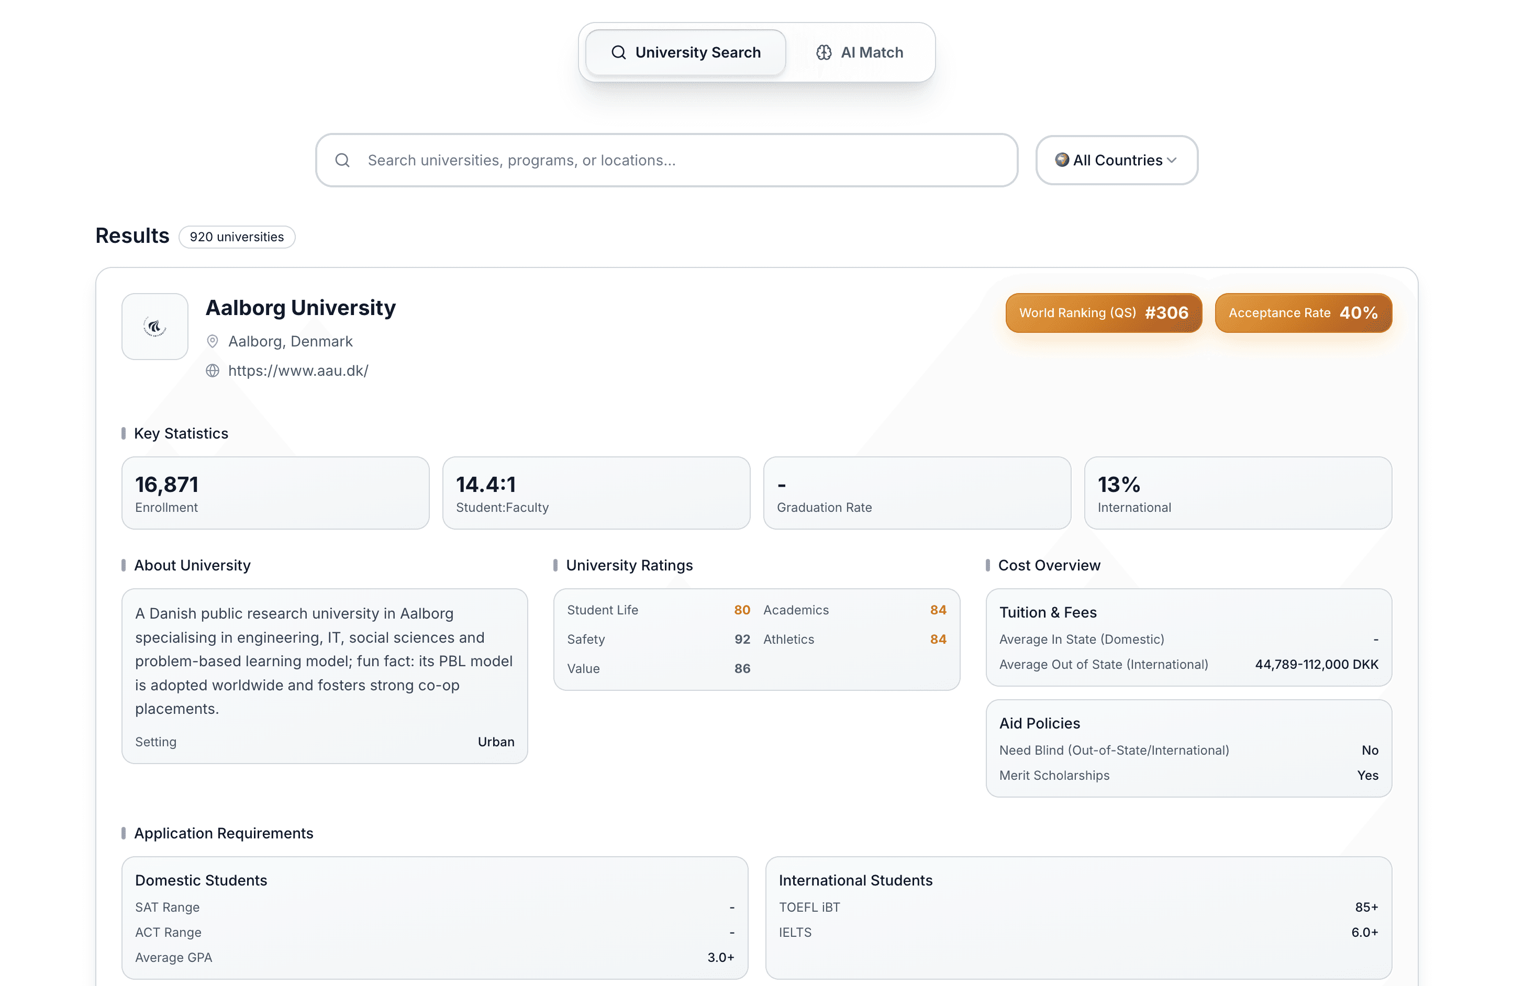Click the Aalborg University logo thumbnail
Viewport: 1513px width, 986px height.
click(155, 327)
